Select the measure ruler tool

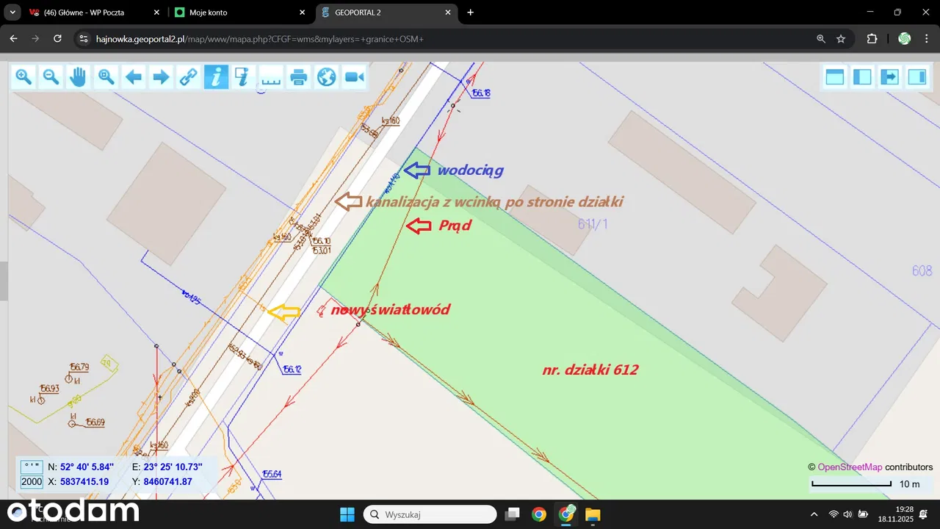click(271, 76)
